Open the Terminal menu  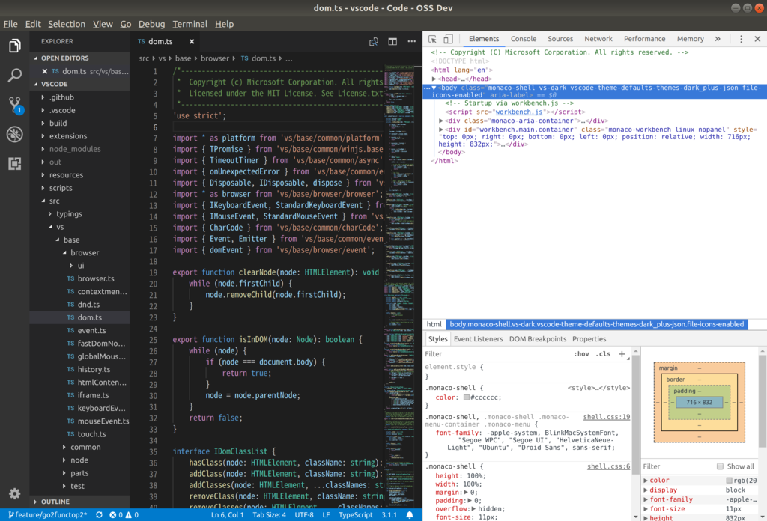tap(190, 24)
